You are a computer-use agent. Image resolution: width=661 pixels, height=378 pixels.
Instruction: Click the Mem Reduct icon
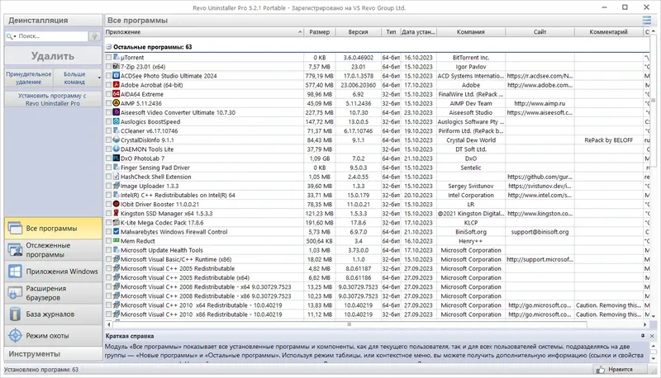pos(117,241)
